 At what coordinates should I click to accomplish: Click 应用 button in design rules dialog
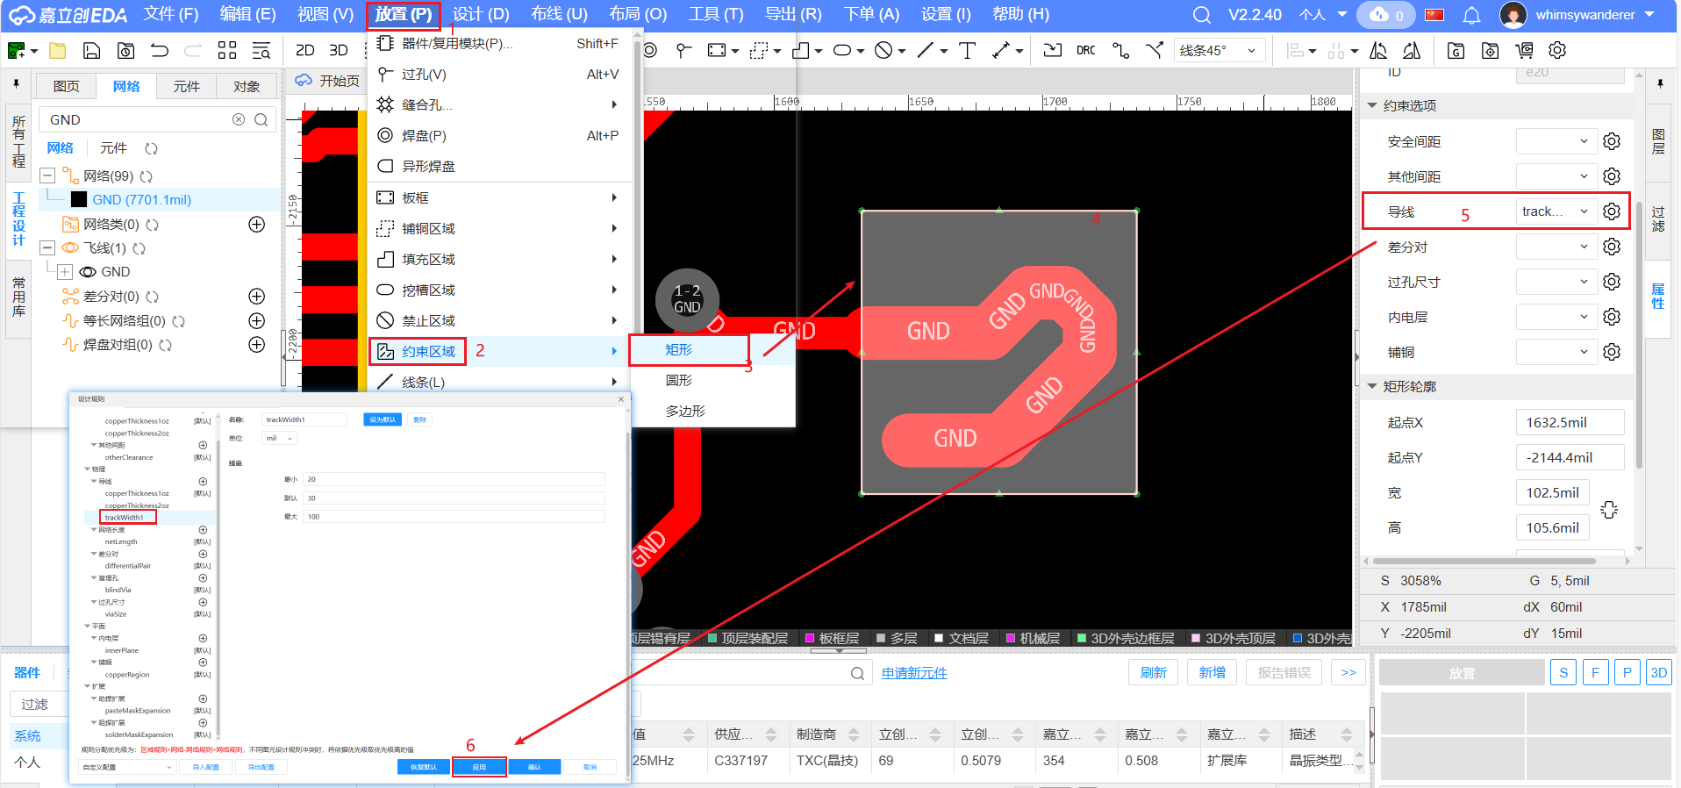pos(479,767)
